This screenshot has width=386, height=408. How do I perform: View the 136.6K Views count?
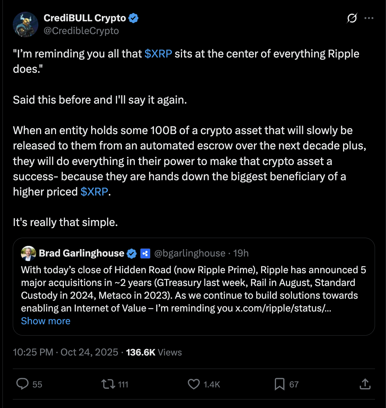[x=154, y=352]
